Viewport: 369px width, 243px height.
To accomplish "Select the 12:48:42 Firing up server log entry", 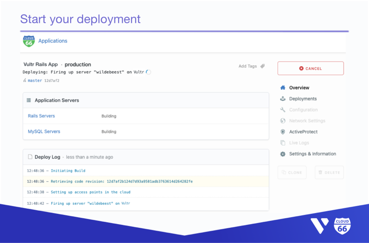I will (x=146, y=203).
